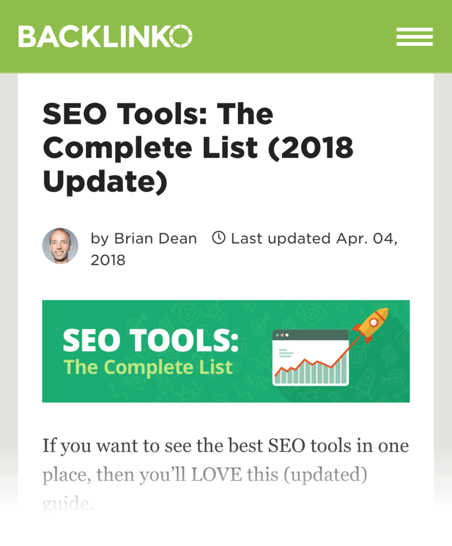Click the browser window graphic with growth chart

(x=310, y=358)
